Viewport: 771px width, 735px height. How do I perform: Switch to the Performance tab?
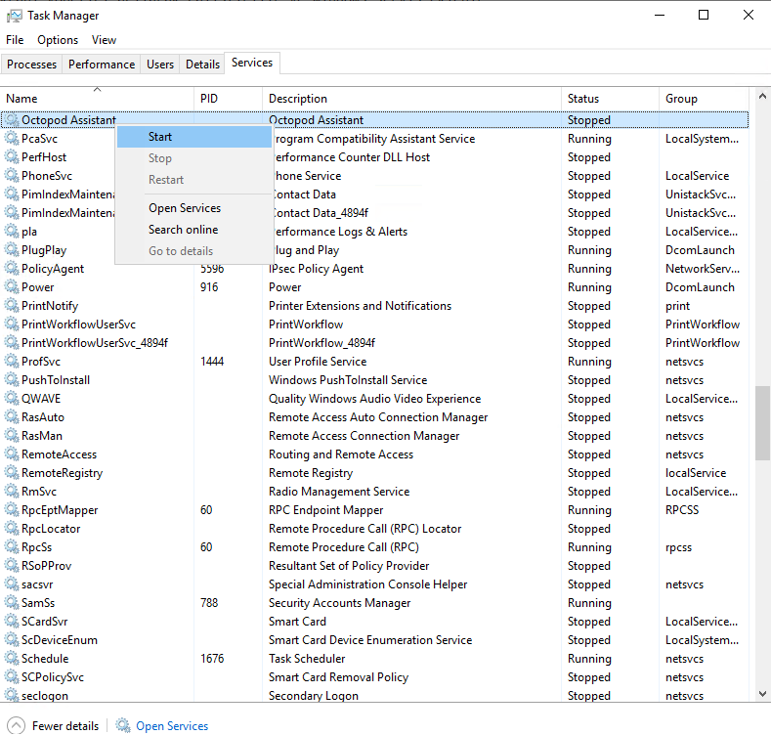102,65
